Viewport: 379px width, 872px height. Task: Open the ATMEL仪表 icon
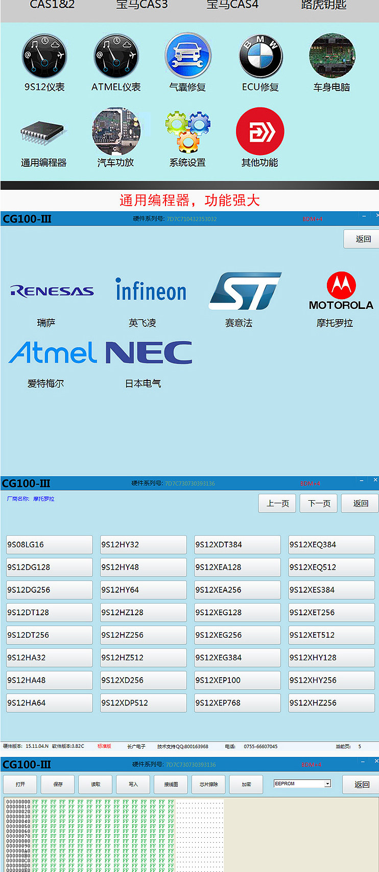(x=116, y=55)
